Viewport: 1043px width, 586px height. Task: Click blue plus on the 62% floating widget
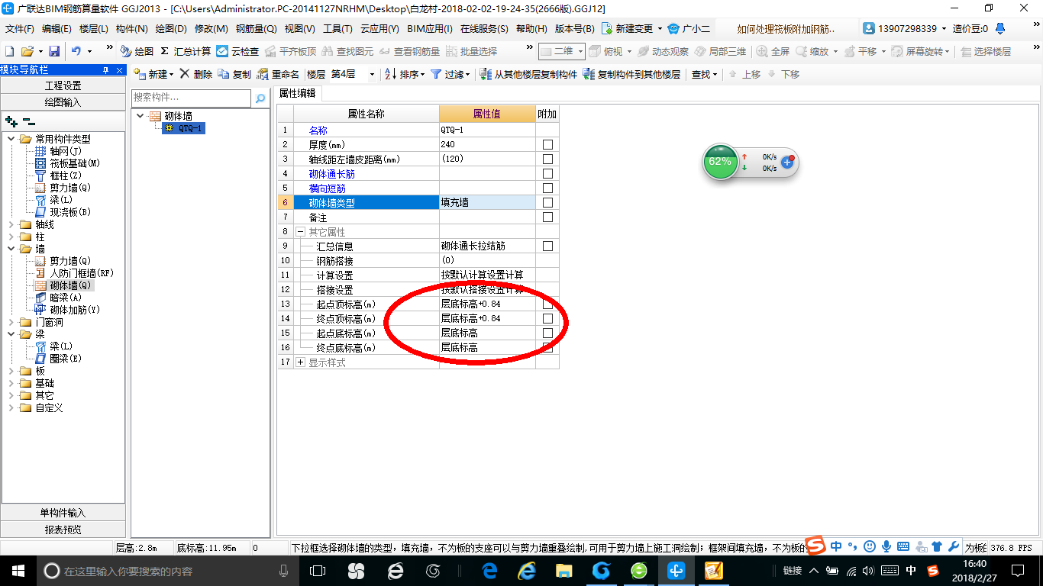[x=787, y=163]
